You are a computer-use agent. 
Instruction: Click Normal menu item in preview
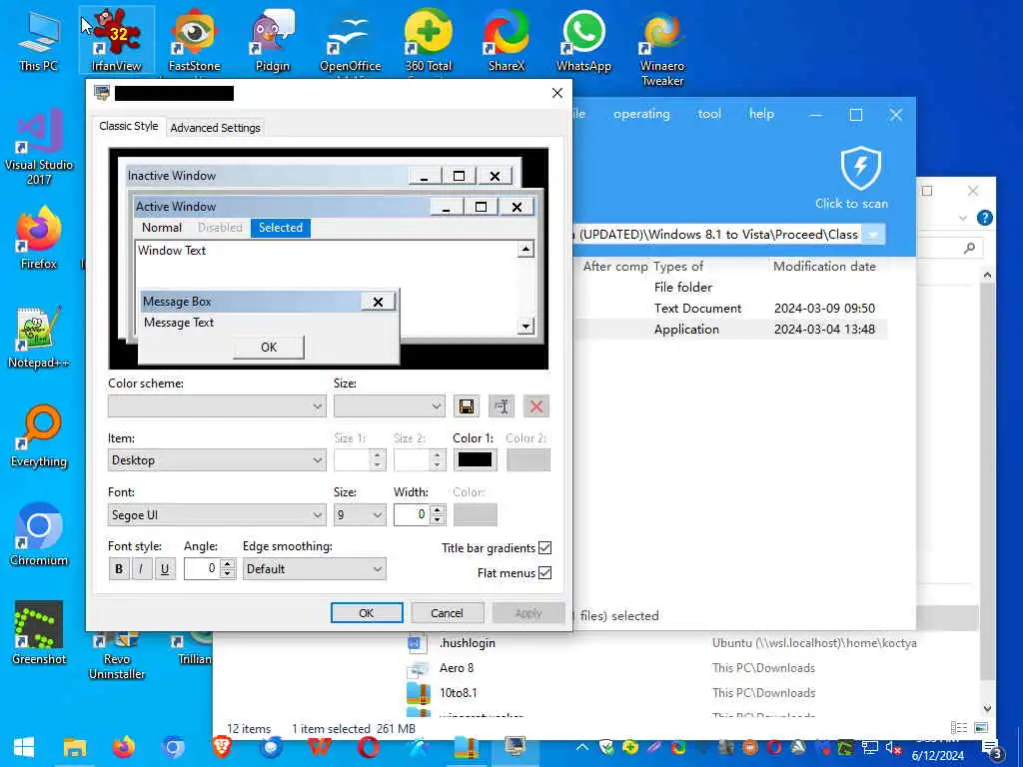point(162,228)
